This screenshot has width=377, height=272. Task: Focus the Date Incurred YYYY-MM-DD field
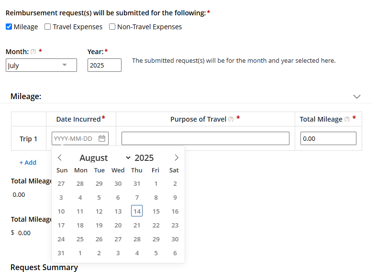coord(74,138)
